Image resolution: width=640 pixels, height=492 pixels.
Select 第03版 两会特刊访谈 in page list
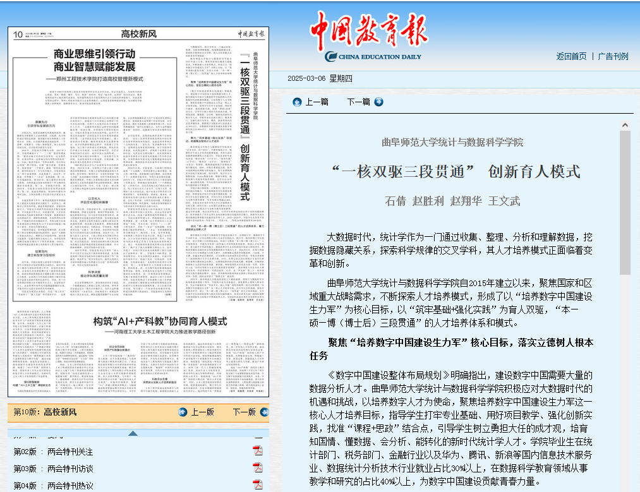pos(54,469)
